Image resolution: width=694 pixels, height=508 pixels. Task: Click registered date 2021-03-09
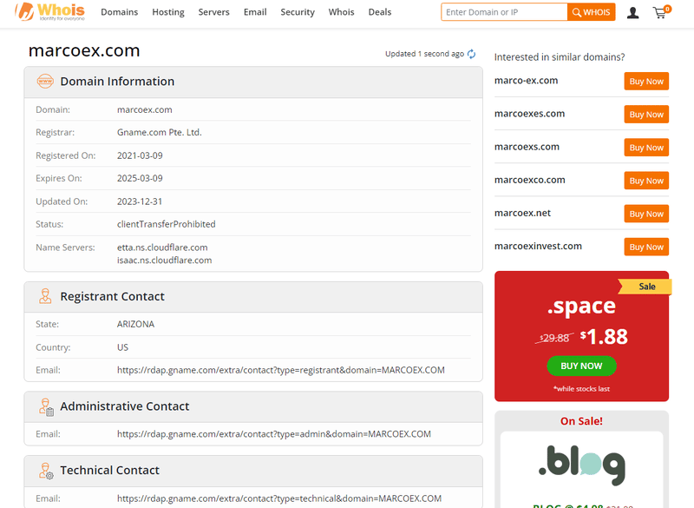[x=140, y=156]
